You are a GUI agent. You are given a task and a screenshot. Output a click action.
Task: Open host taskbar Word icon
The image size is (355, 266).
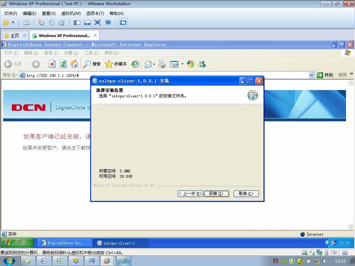44,261
